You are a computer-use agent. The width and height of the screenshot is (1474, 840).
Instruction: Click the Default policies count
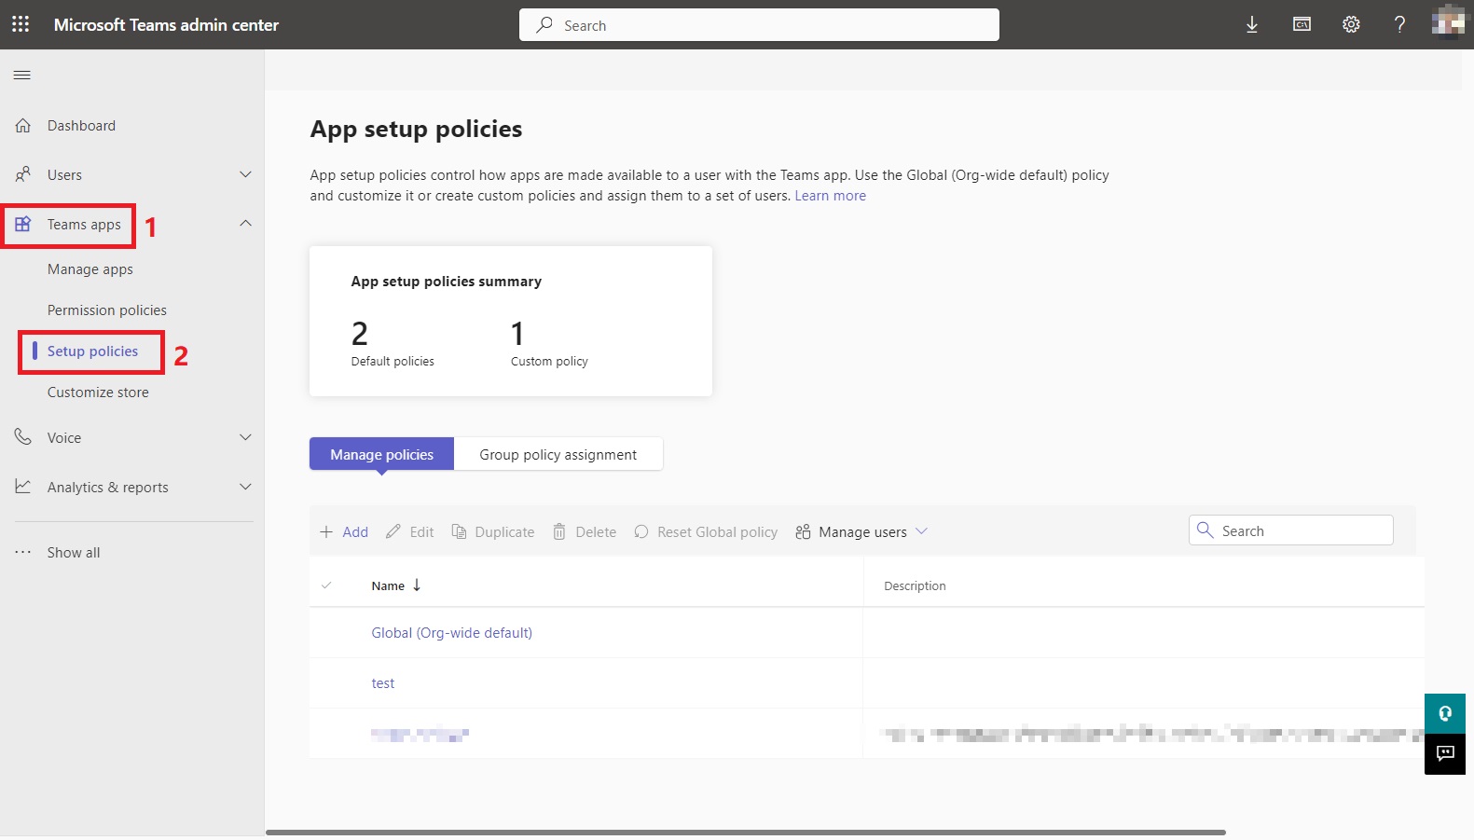(360, 333)
